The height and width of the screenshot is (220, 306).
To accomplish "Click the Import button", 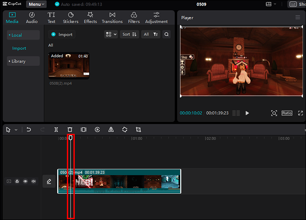I will [x=62, y=35].
